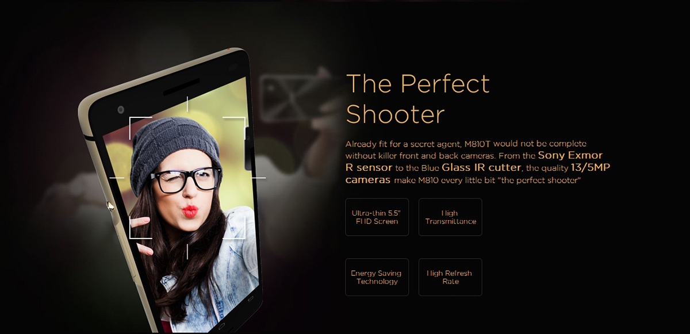Image resolution: width=690 pixels, height=334 pixels.
Task: Select the Ultra-thin 5.5" FHD Screen box
Action: pos(377,217)
